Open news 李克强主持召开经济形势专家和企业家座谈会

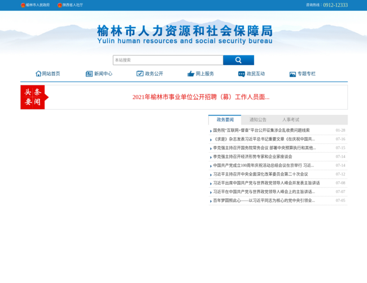pos(252,157)
